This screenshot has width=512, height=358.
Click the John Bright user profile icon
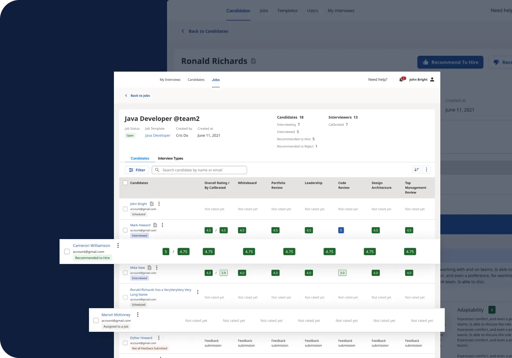click(x=432, y=80)
